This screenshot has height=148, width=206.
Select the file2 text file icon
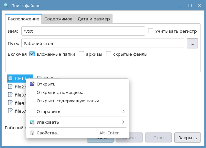point(10,87)
